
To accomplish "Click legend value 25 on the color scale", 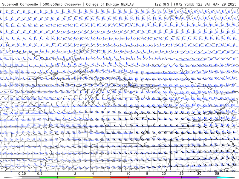I will pos(182,174).
